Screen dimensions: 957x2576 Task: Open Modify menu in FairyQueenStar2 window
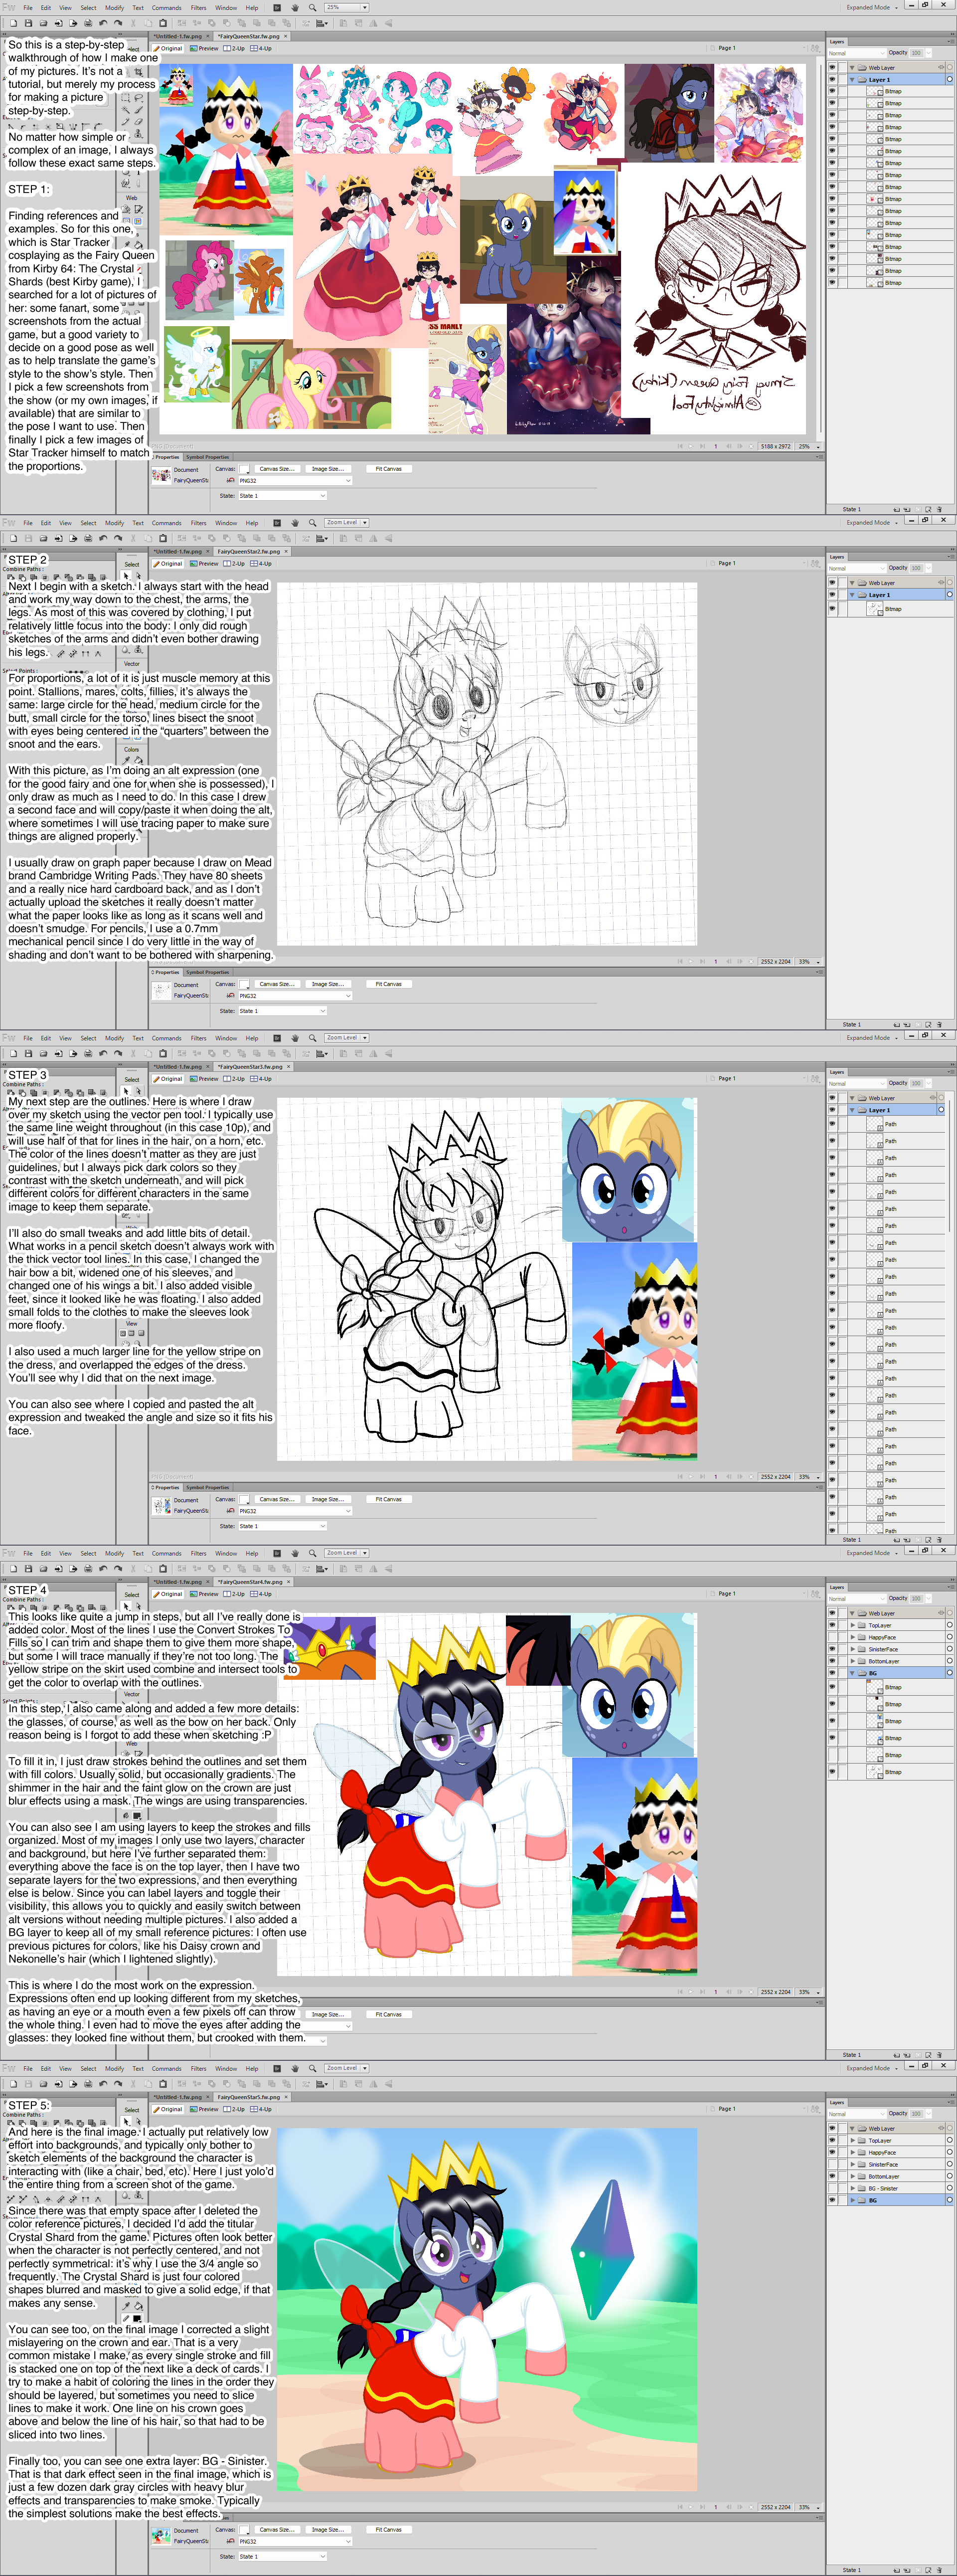click(x=115, y=522)
